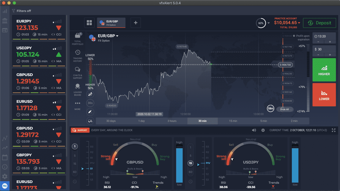Open the settings gear in the bottom bar

(x=263, y=130)
